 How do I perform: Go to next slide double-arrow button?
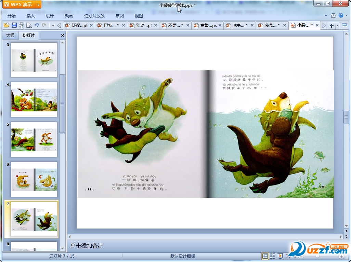[346, 236]
